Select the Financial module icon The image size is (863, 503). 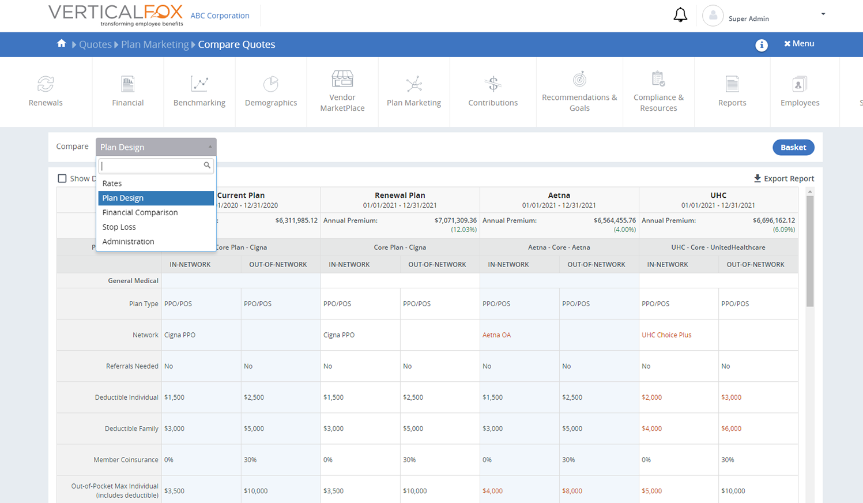coord(127,89)
